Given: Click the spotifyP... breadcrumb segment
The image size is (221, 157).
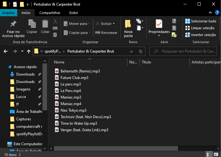Looking at the screenshot, I should pos(53,51).
